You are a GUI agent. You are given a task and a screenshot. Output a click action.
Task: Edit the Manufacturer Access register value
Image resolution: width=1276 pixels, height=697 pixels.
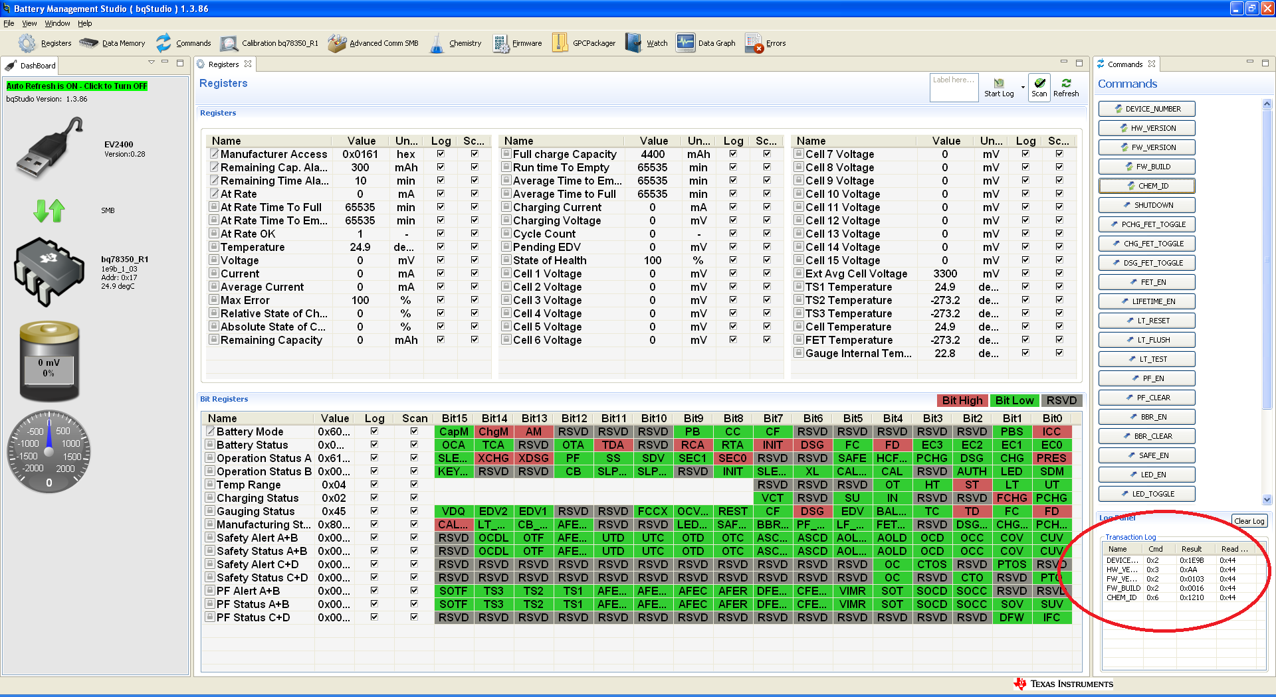tap(361, 154)
